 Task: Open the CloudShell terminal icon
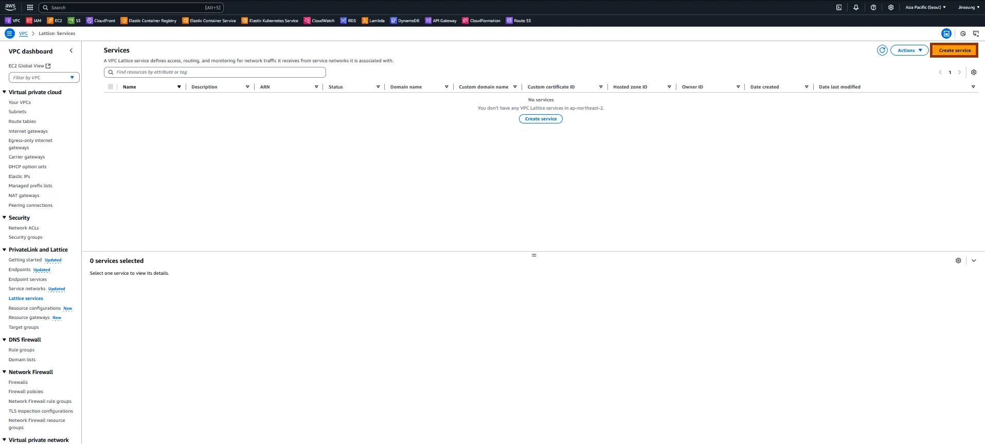coord(839,8)
